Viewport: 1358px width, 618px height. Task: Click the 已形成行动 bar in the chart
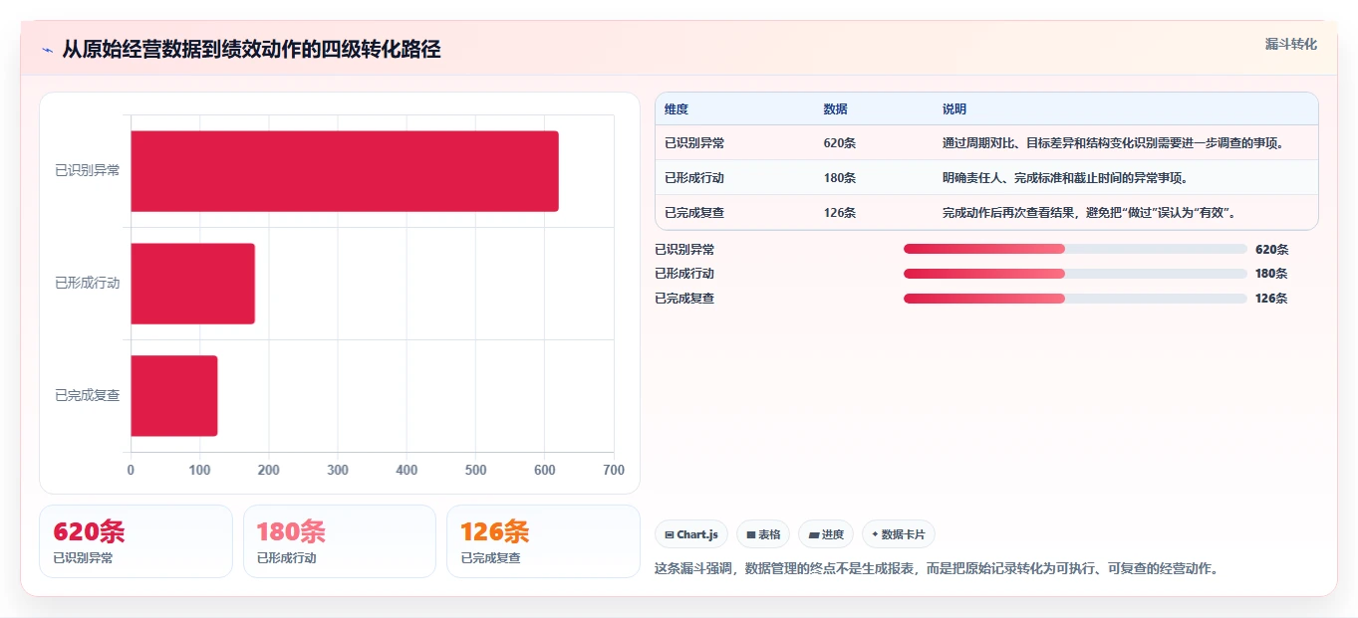[x=193, y=284]
